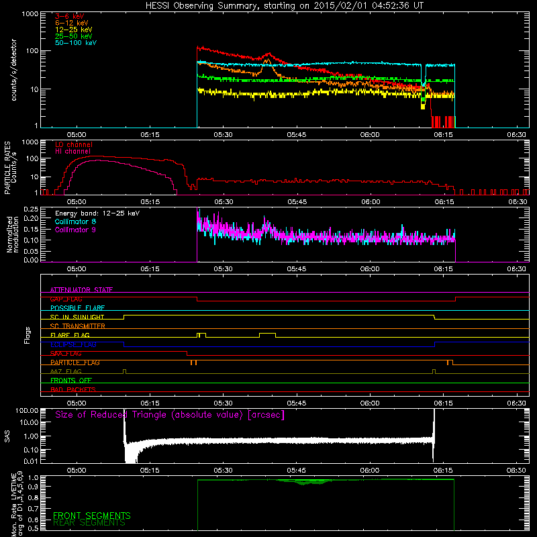The height and width of the screenshot is (537, 537).
Task: Click the ATTENUATOR_STATE flag label
Action: tap(81, 290)
